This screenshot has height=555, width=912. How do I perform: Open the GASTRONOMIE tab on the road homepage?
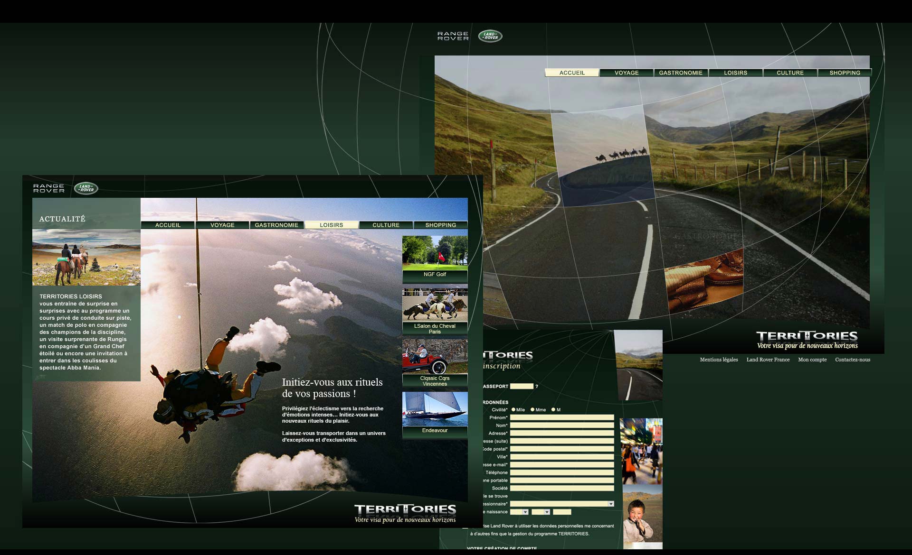point(681,73)
